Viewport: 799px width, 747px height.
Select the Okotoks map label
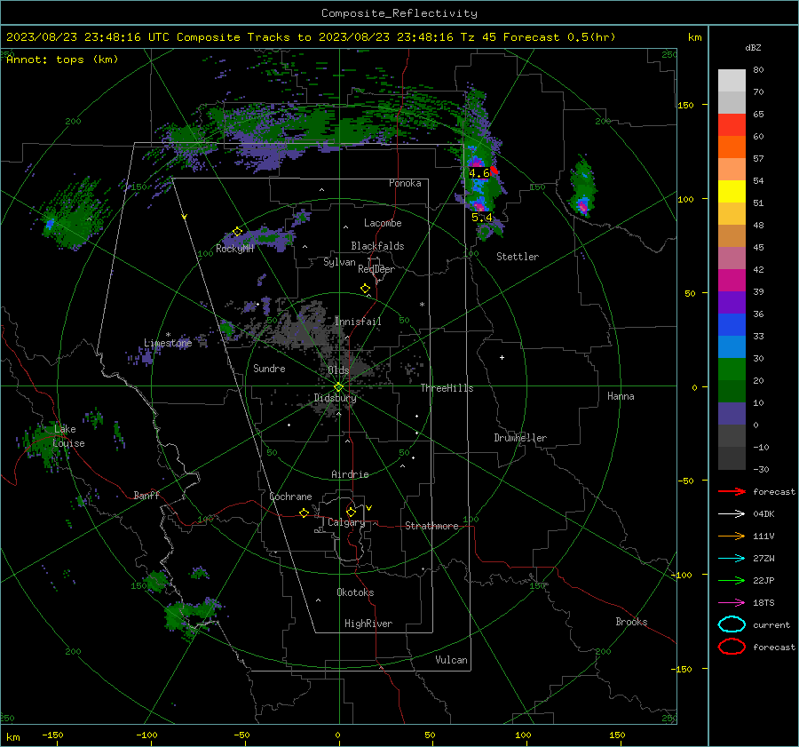coord(355,592)
